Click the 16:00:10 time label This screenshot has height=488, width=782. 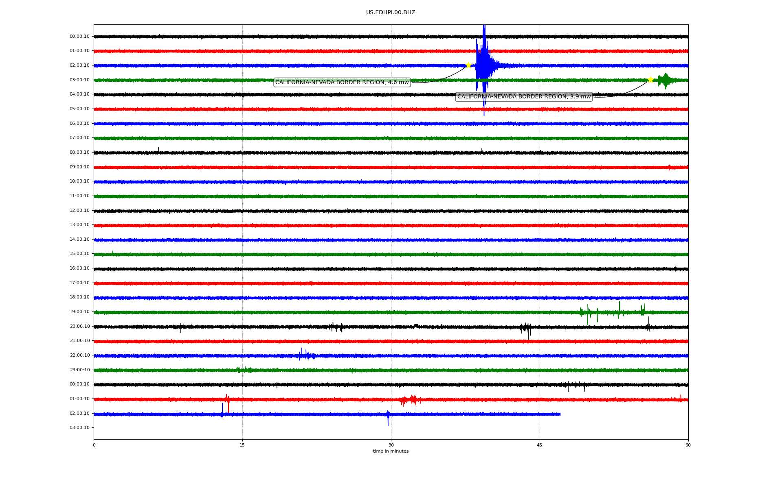(79, 268)
